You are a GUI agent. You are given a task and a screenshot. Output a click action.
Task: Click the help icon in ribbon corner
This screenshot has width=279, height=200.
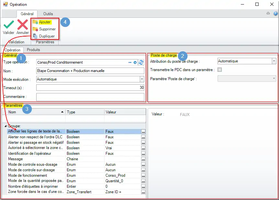pos(275,14)
